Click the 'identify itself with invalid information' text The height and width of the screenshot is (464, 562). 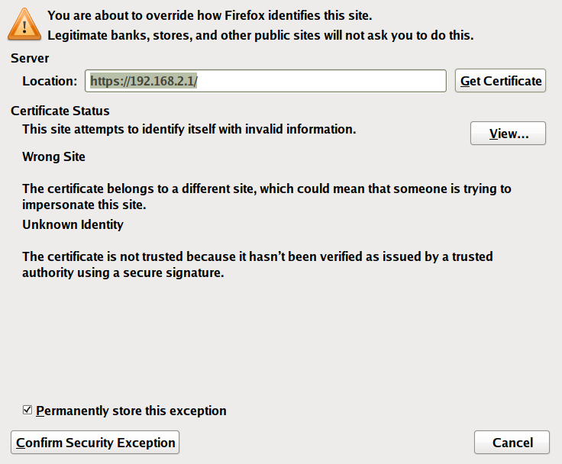coord(189,129)
